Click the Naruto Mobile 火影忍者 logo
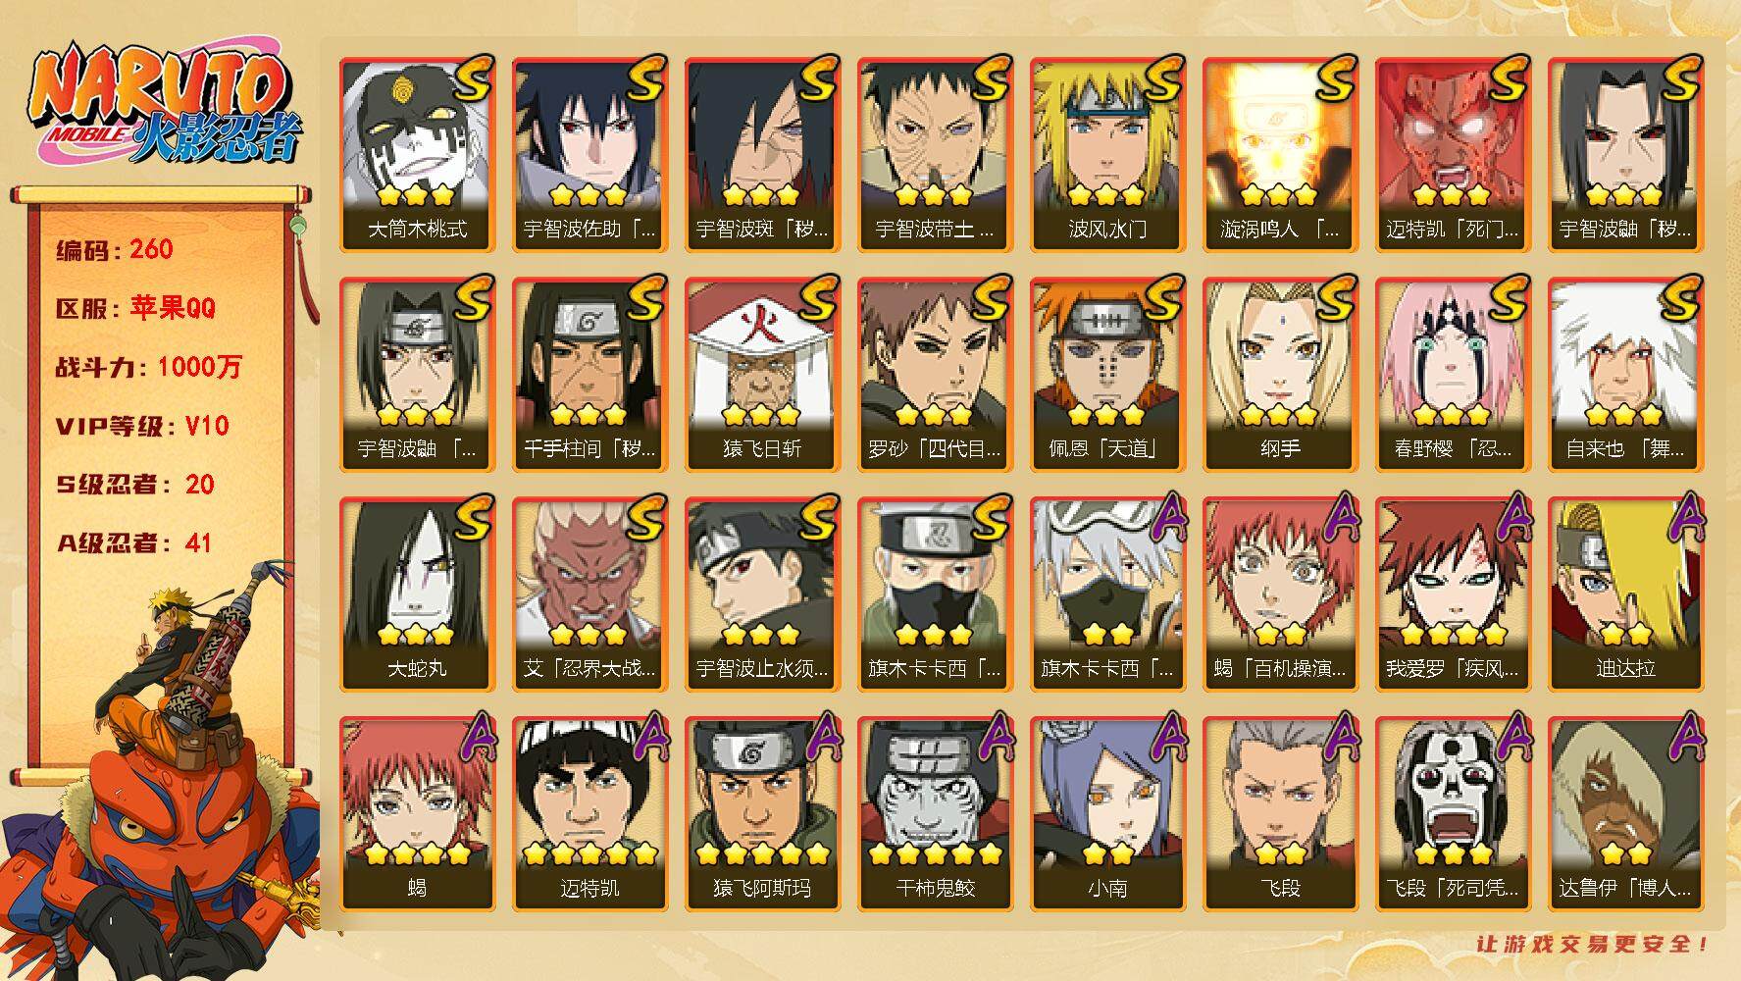 click(x=162, y=106)
